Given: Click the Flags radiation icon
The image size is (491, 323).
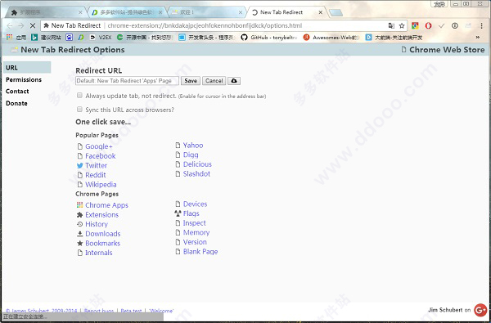Looking at the screenshot, I should pos(178,213).
